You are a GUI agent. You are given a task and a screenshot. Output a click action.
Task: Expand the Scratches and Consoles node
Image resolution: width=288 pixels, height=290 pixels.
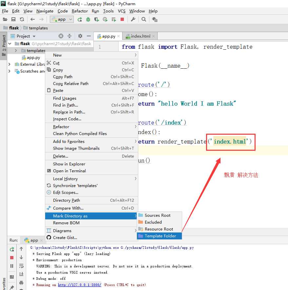click(9, 71)
